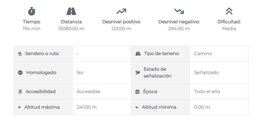Click the wheelchair icon beside Accesibilidad
264x124 pixels.
(20, 92)
